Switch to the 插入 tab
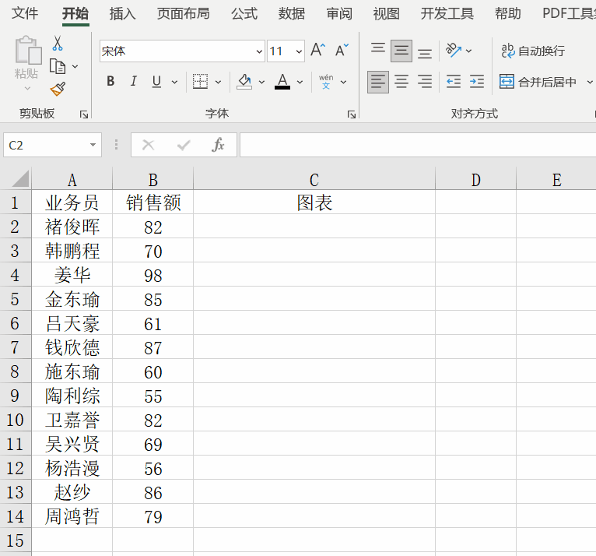 coord(122,13)
